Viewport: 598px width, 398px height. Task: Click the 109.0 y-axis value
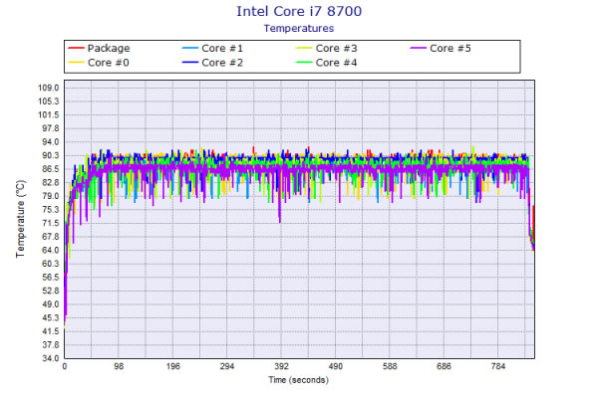tap(49, 88)
